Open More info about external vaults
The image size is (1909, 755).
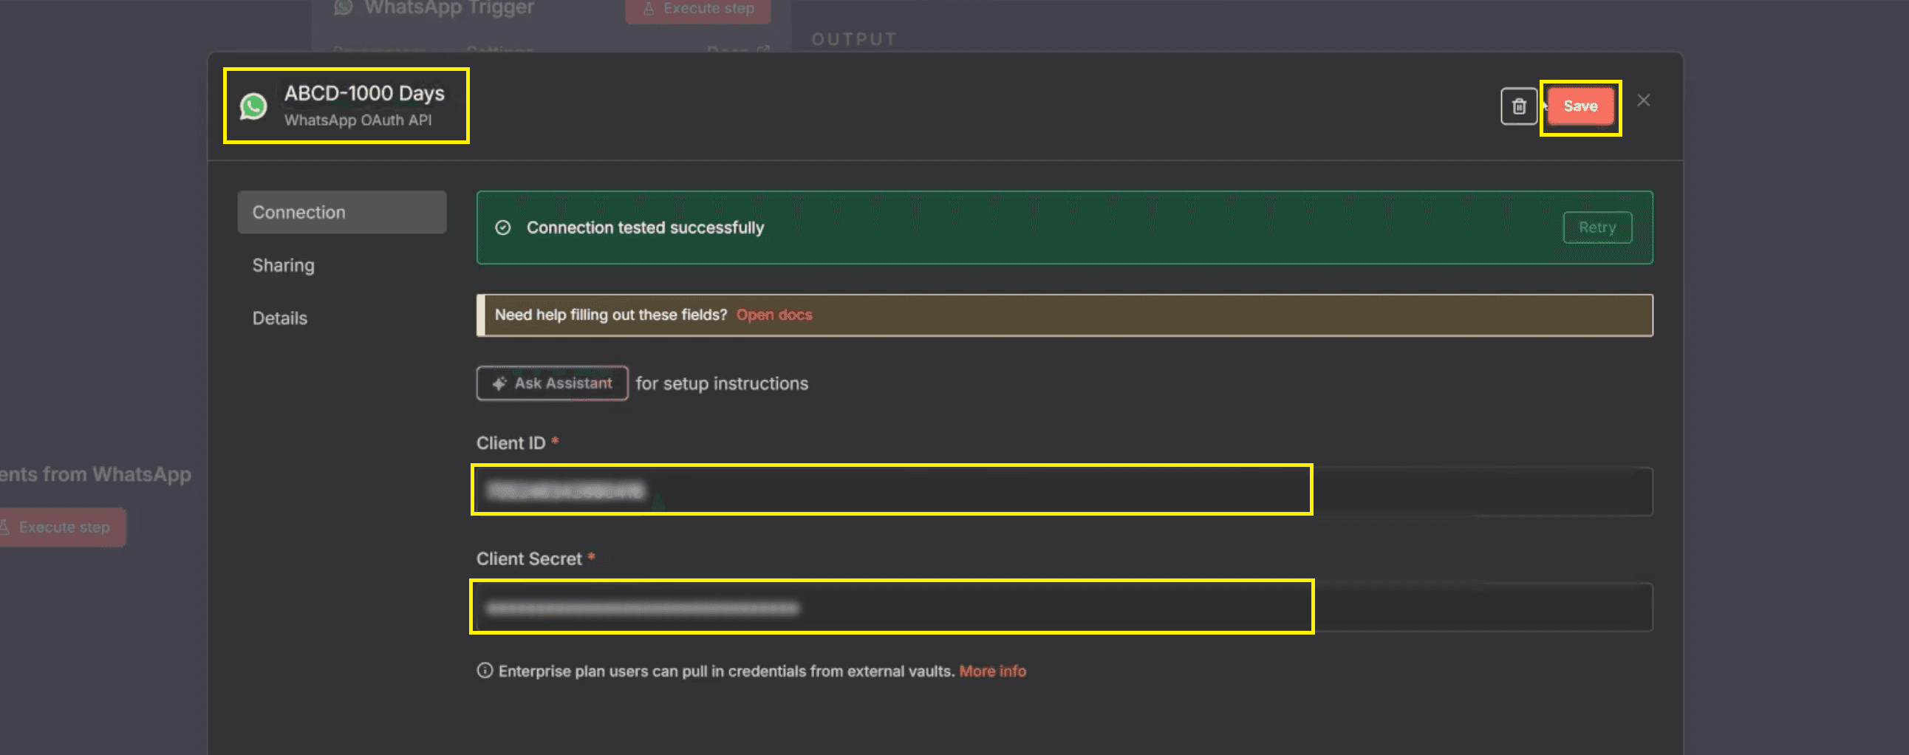click(991, 671)
